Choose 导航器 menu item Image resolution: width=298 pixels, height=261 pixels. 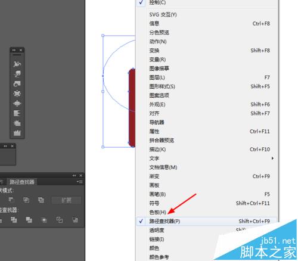[x=207, y=122]
